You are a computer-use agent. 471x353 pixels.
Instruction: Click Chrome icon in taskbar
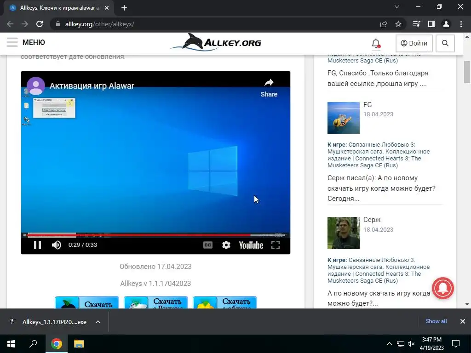coord(56,344)
